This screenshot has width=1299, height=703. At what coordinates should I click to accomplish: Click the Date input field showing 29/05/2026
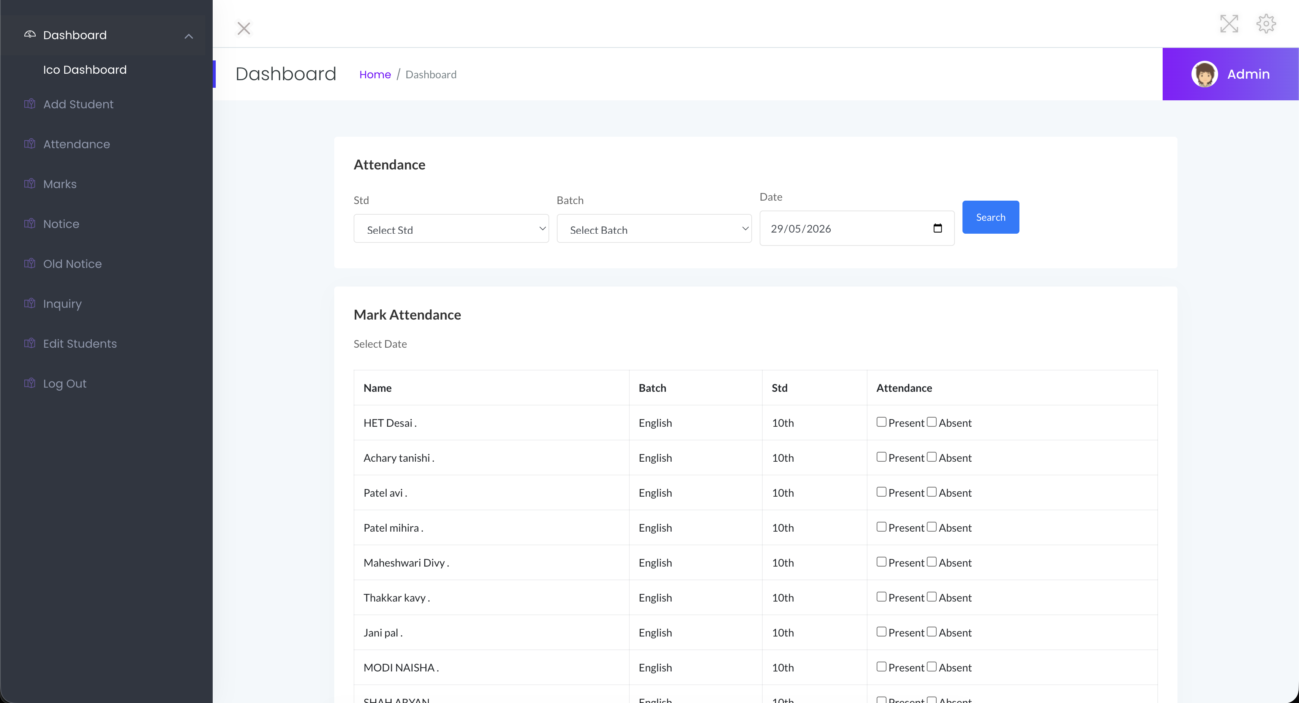point(857,228)
